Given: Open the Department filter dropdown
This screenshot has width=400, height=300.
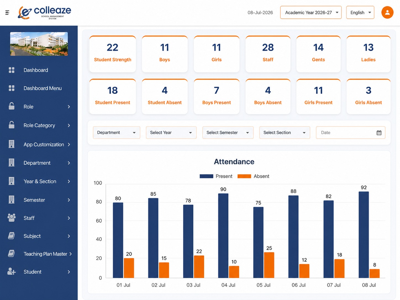Looking at the screenshot, I should click(x=117, y=133).
